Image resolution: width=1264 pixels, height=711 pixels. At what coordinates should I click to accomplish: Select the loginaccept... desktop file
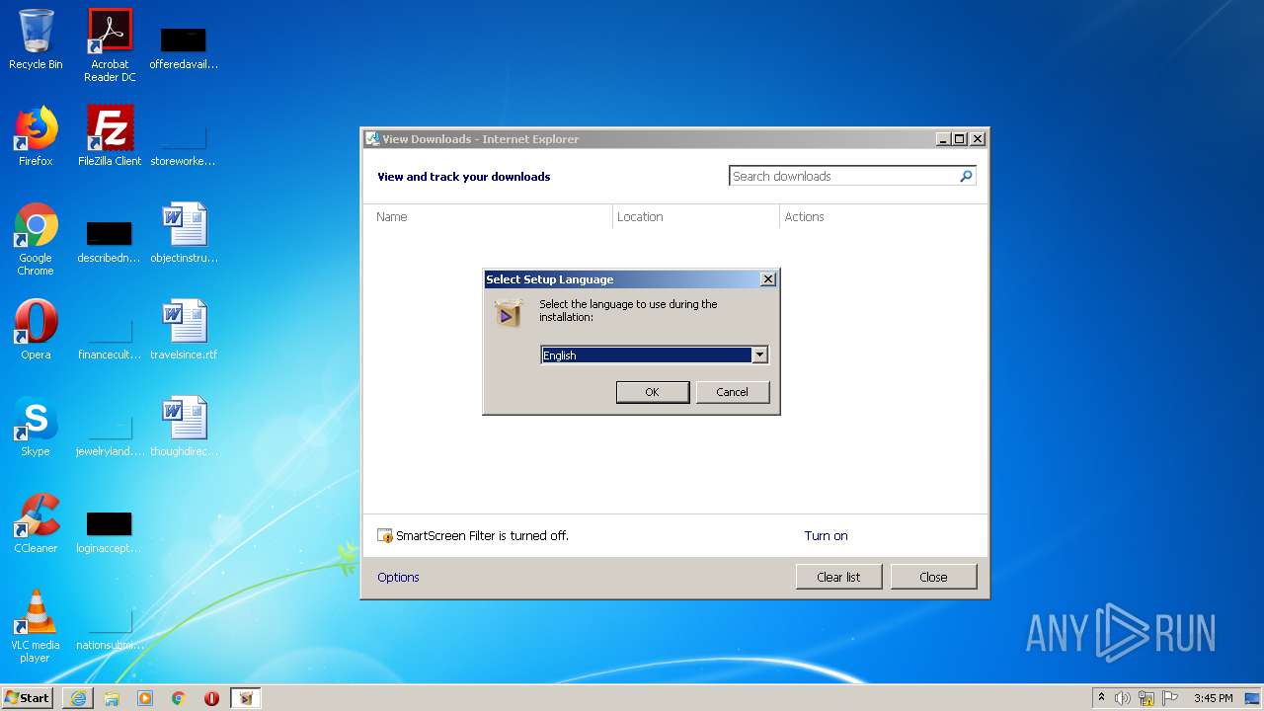(110, 529)
